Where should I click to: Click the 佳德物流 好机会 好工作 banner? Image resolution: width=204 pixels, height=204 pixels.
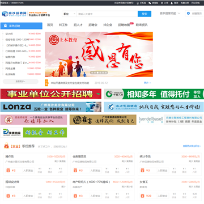tap(33, 133)
